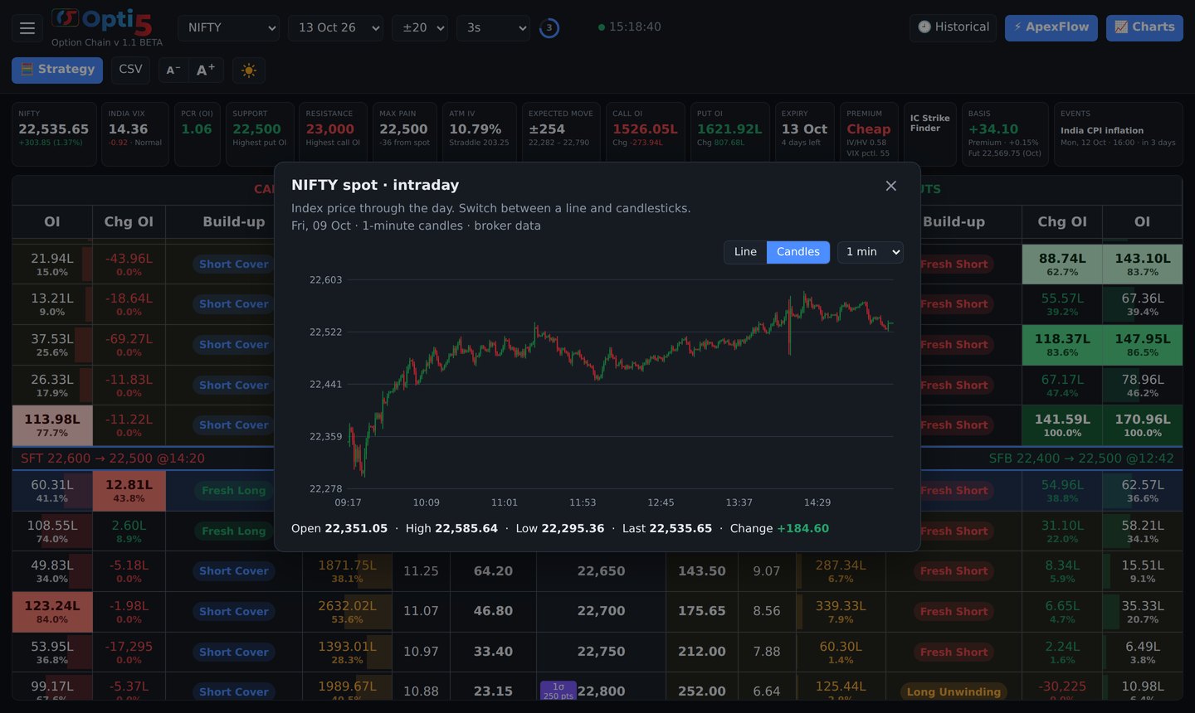Open the 13 Oct 26 expiry dropdown
This screenshot has height=713, width=1195.
[335, 28]
